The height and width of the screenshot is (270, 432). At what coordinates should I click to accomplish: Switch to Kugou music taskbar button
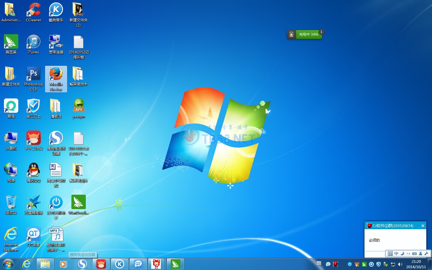[x=120, y=264]
